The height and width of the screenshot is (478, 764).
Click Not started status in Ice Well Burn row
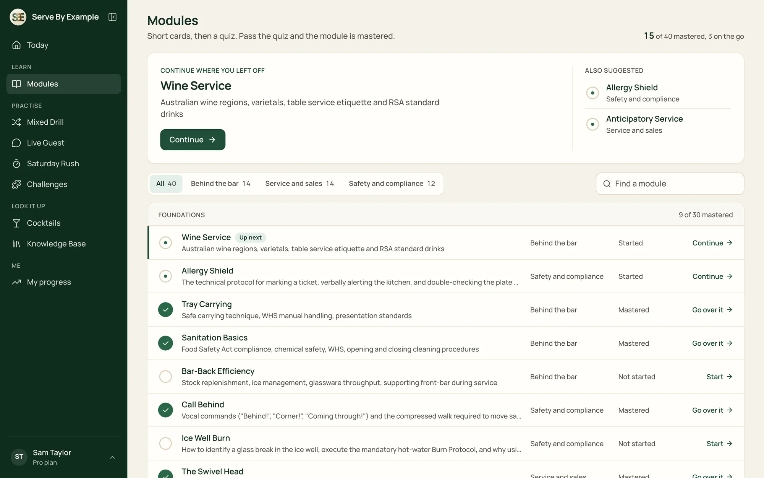point(637,444)
